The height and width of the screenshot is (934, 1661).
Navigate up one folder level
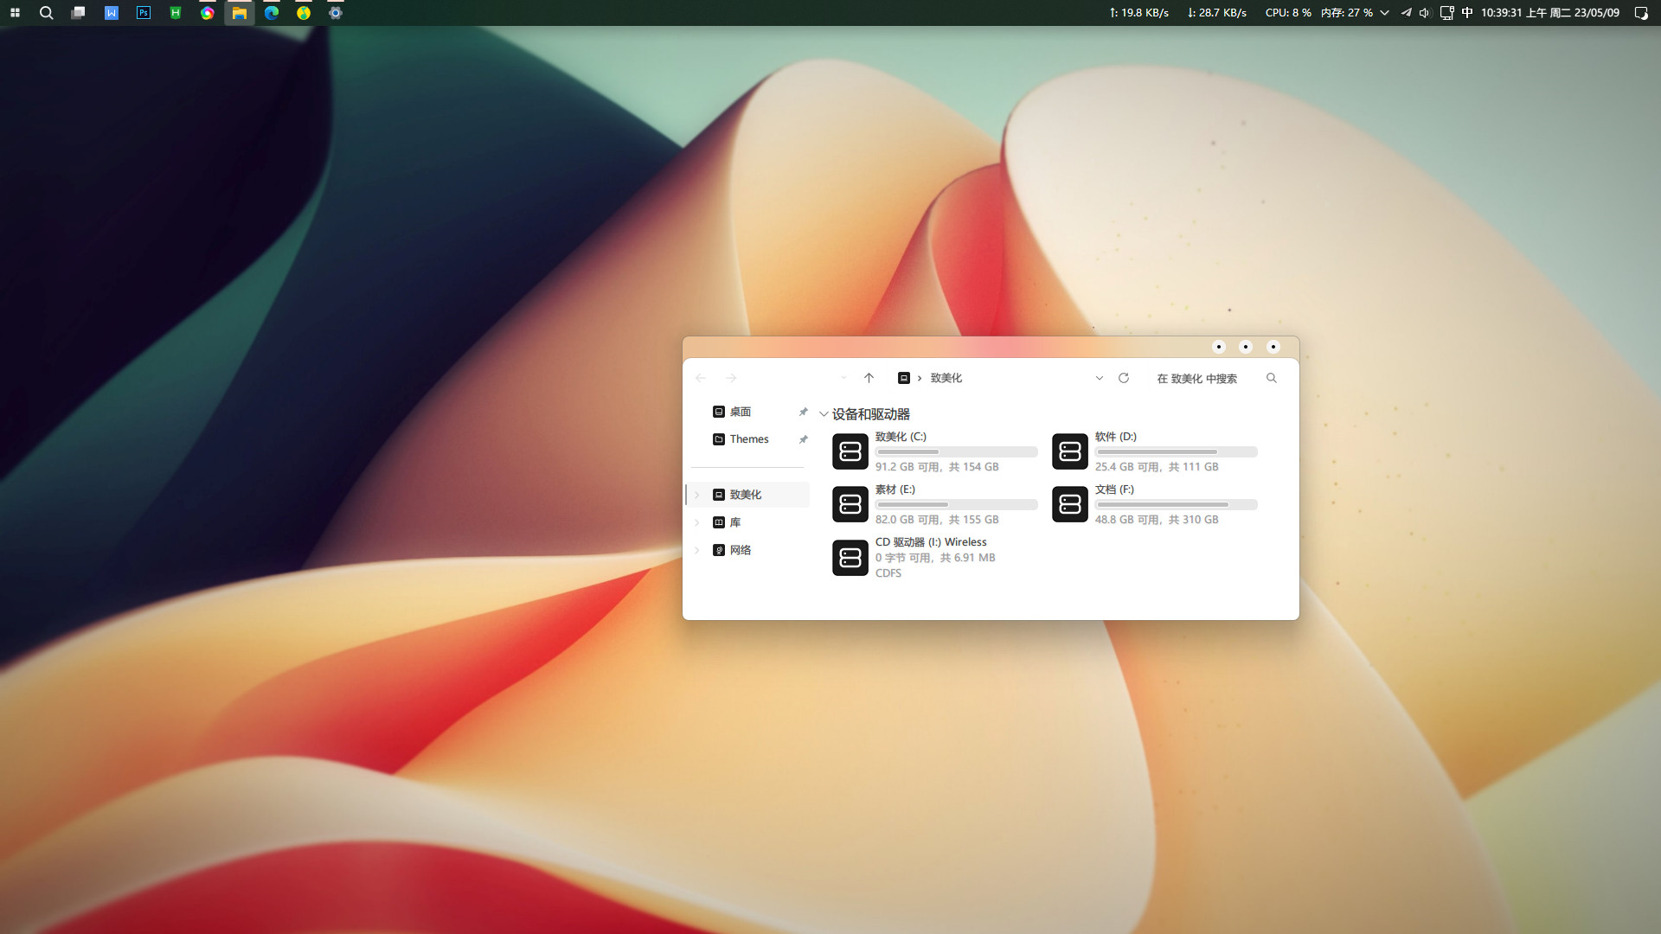(869, 378)
